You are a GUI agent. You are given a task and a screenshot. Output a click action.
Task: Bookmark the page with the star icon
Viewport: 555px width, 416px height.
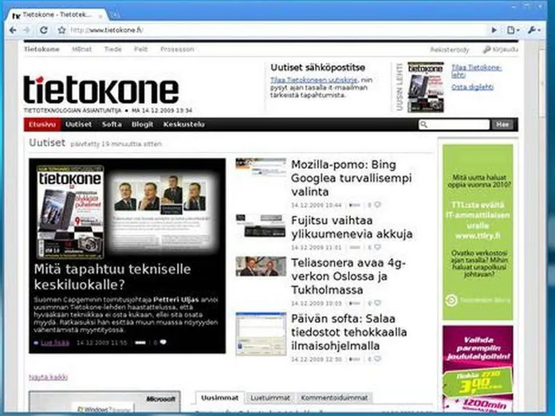(61, 30)
